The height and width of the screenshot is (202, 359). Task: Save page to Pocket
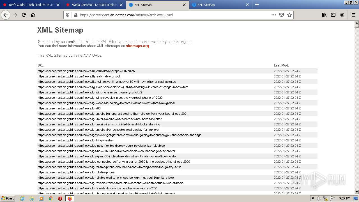282,15
